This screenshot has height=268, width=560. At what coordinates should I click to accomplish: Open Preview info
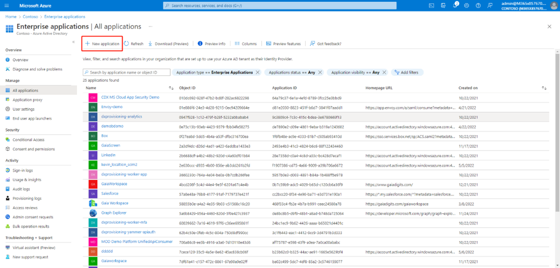click(211, 44)
